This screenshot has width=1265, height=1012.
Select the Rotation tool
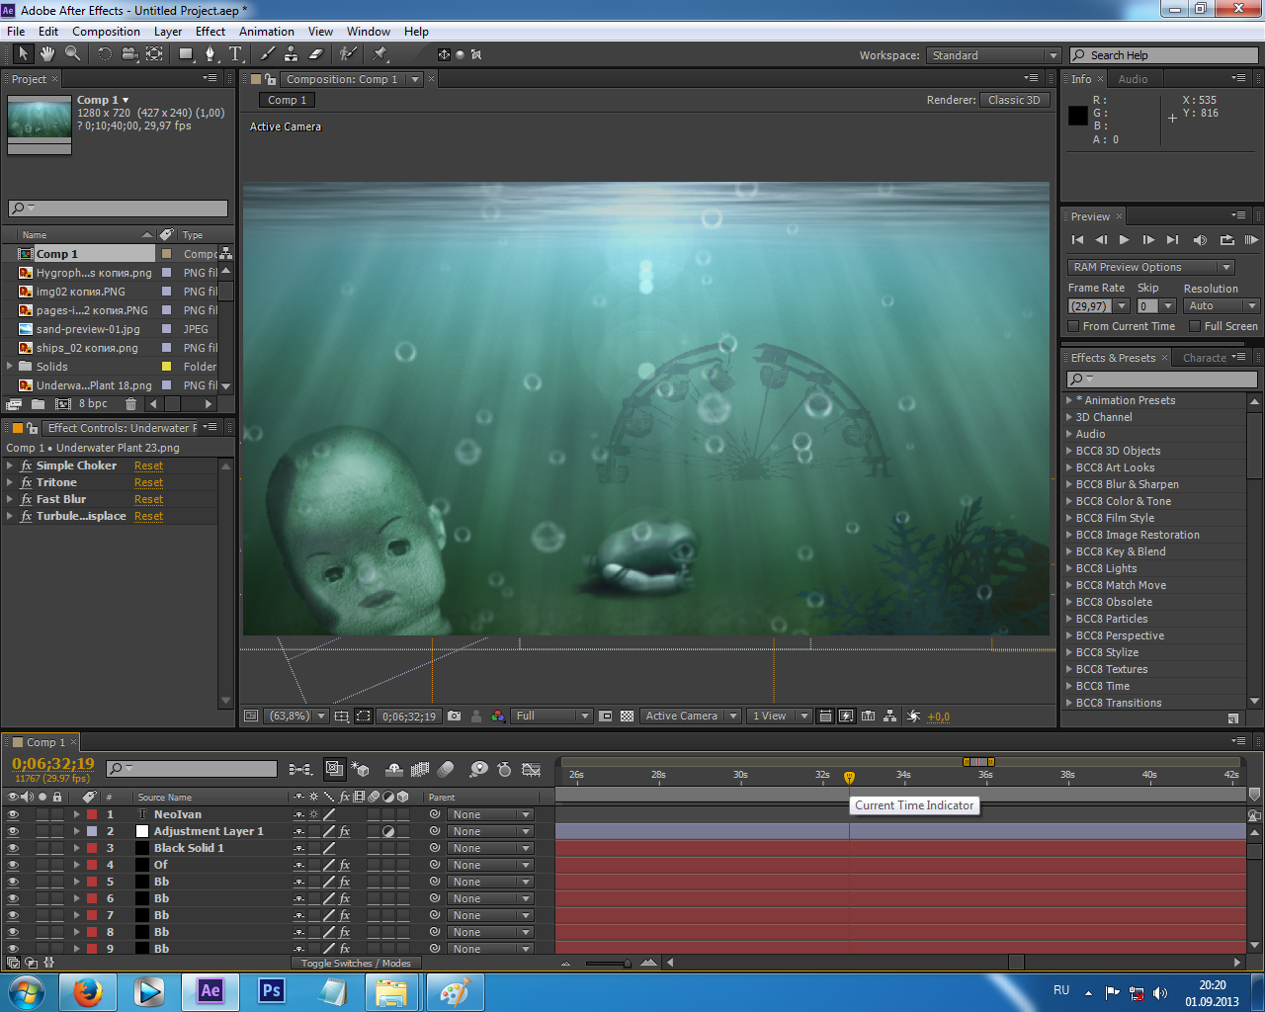(105, 53)
